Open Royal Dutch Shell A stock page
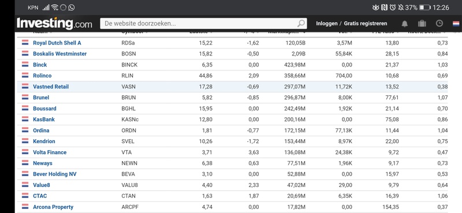This screenshot has height=213, width=462. (x=57, y=43)
